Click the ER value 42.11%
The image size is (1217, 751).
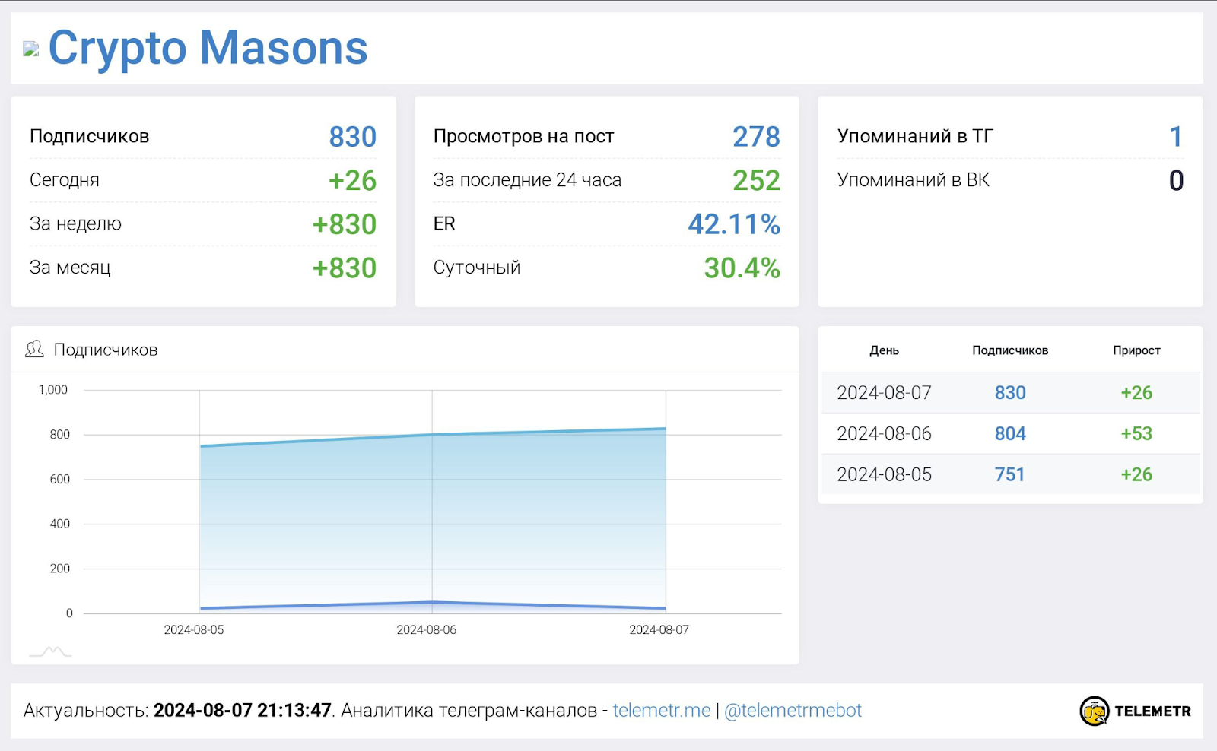734,224
